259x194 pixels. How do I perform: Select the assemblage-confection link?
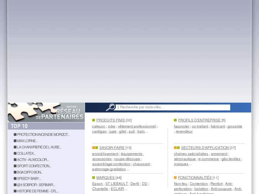click(x=111, y=164)
